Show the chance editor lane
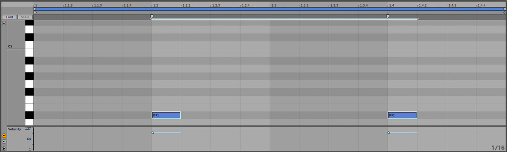This screenshot has width=507, height=152. pyautogui.click(x=4, y=141)
